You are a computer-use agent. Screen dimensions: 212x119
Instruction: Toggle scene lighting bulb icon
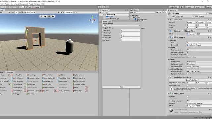[x=17, y=12]
